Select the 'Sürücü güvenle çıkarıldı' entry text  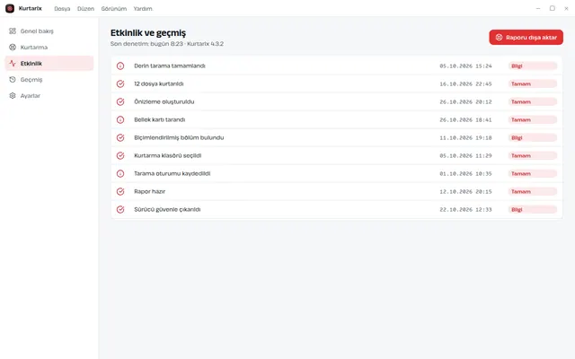point(167,209)
